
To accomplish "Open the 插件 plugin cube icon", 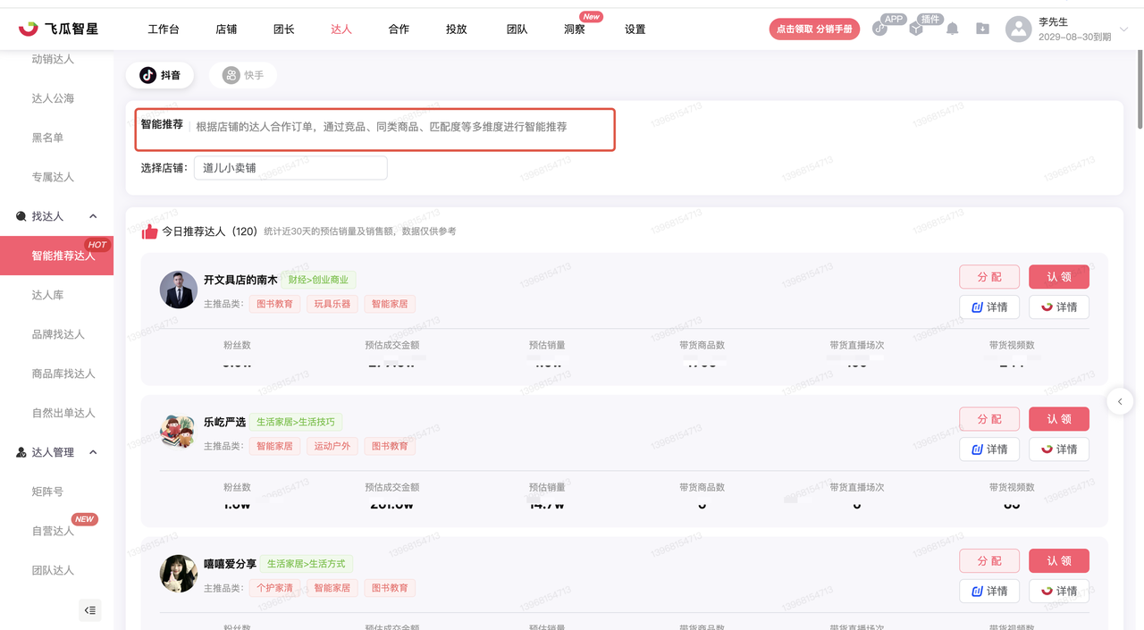I will (916, 29).
